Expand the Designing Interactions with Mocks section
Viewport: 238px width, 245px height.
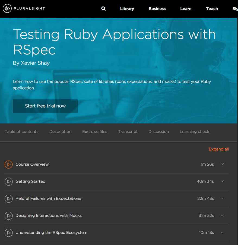(x=222, y=215)
